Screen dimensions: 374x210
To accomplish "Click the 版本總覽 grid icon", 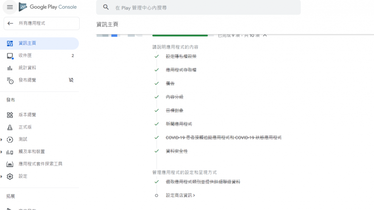I will tap(10, 115).
